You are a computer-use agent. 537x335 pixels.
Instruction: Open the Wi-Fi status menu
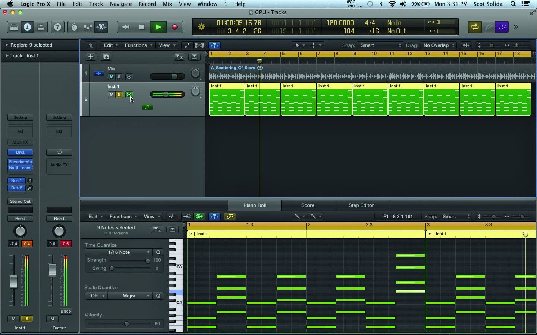tap(392, 4)
